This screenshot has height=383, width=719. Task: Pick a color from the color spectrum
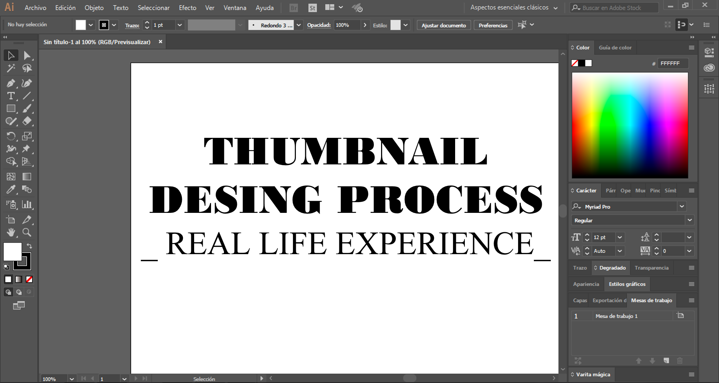click(x=630, y=125)
